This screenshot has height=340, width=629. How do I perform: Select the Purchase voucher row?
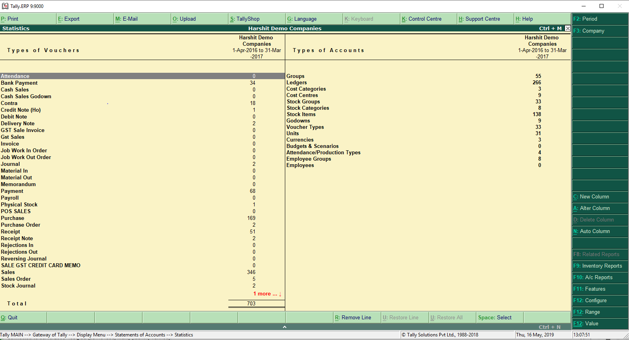(142, 218)
